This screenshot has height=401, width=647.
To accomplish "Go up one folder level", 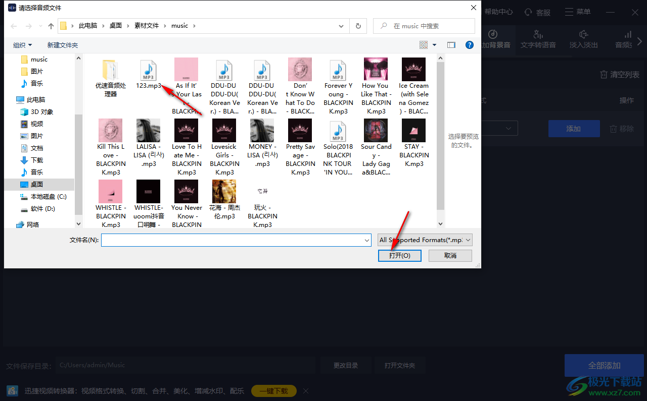I will click(51, 26).
